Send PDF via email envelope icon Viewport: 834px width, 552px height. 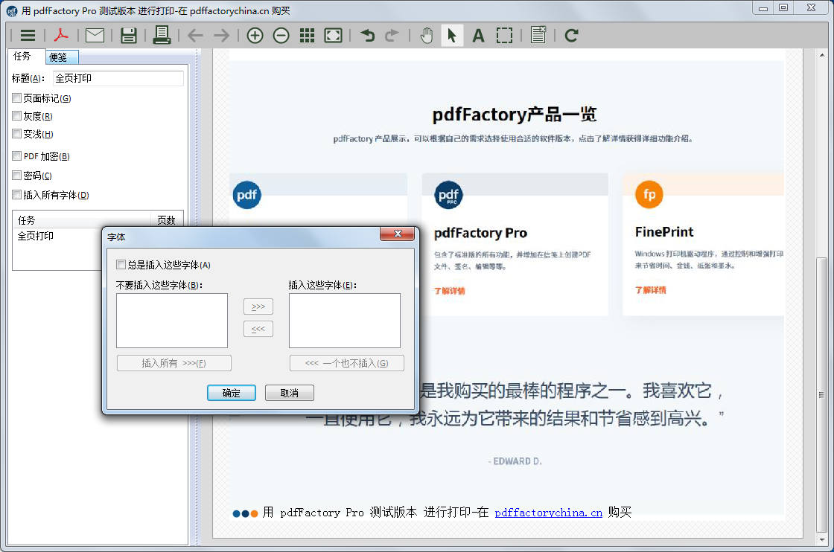pyautogui.click(x=95, y=36)
